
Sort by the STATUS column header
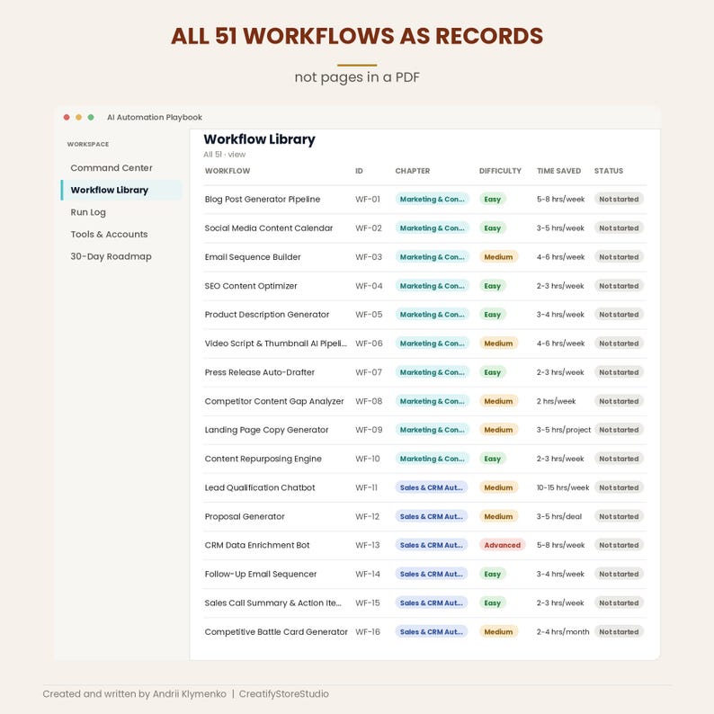(x=609, y=171)
